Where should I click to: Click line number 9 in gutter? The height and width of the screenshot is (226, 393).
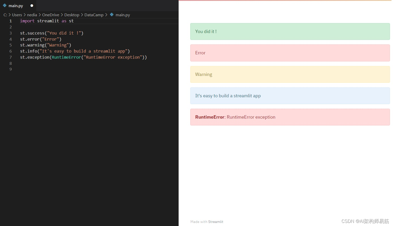pos(11,69)
